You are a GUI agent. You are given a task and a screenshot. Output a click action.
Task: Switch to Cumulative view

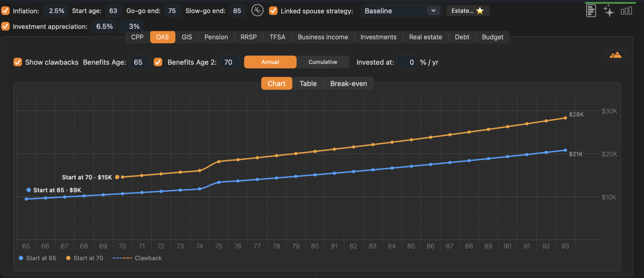(x=323, y=62)
